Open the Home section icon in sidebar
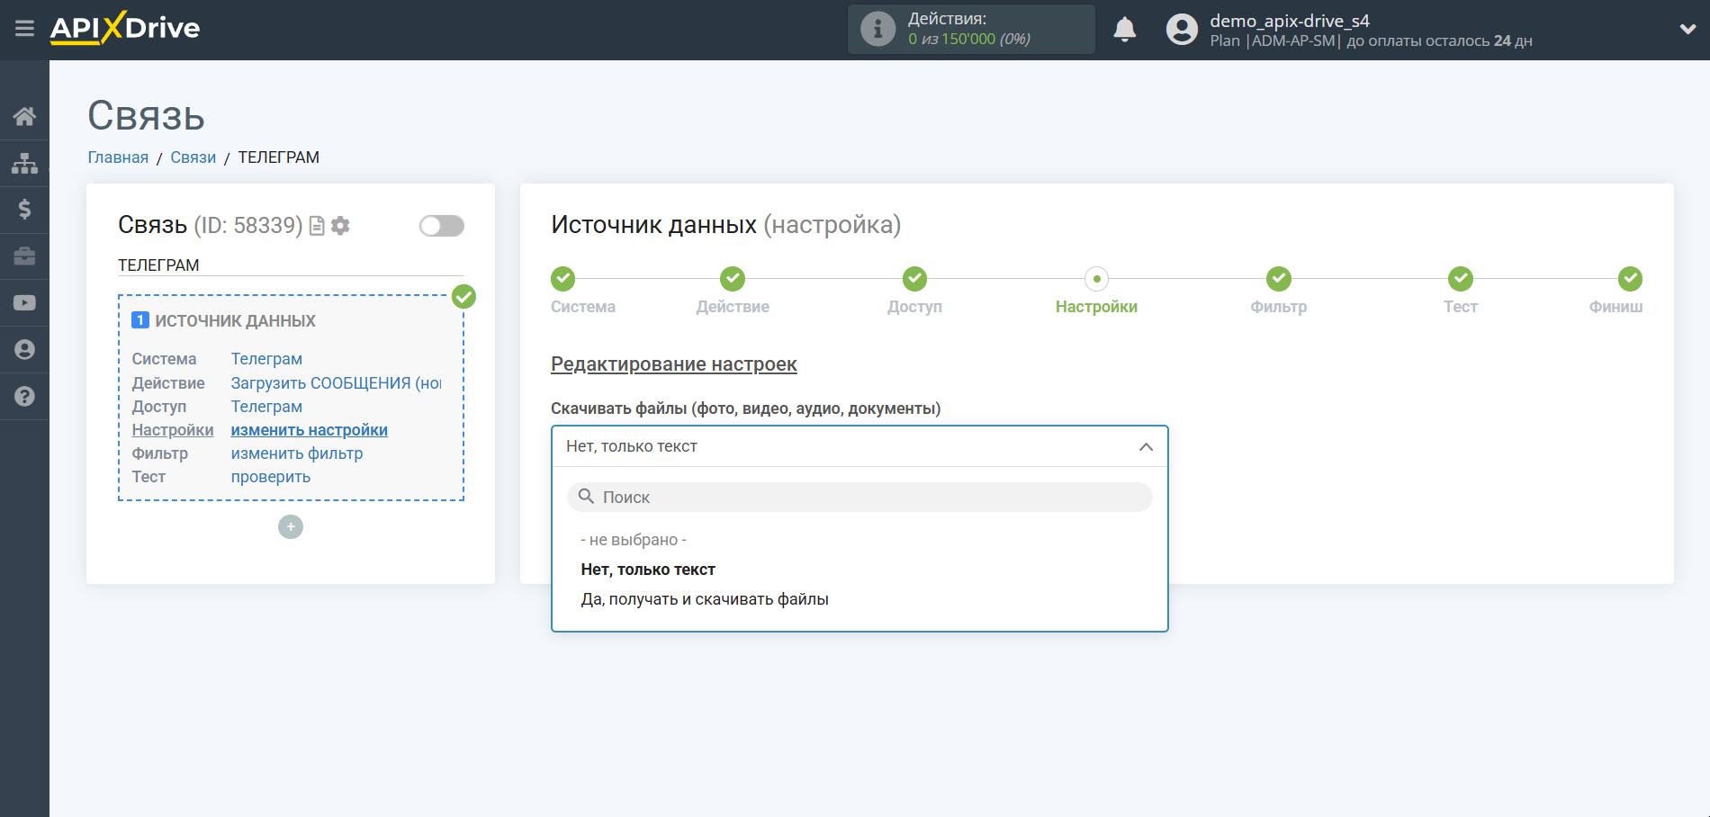The height and width of the screenshot is (817, 1710). click(24, 115)
